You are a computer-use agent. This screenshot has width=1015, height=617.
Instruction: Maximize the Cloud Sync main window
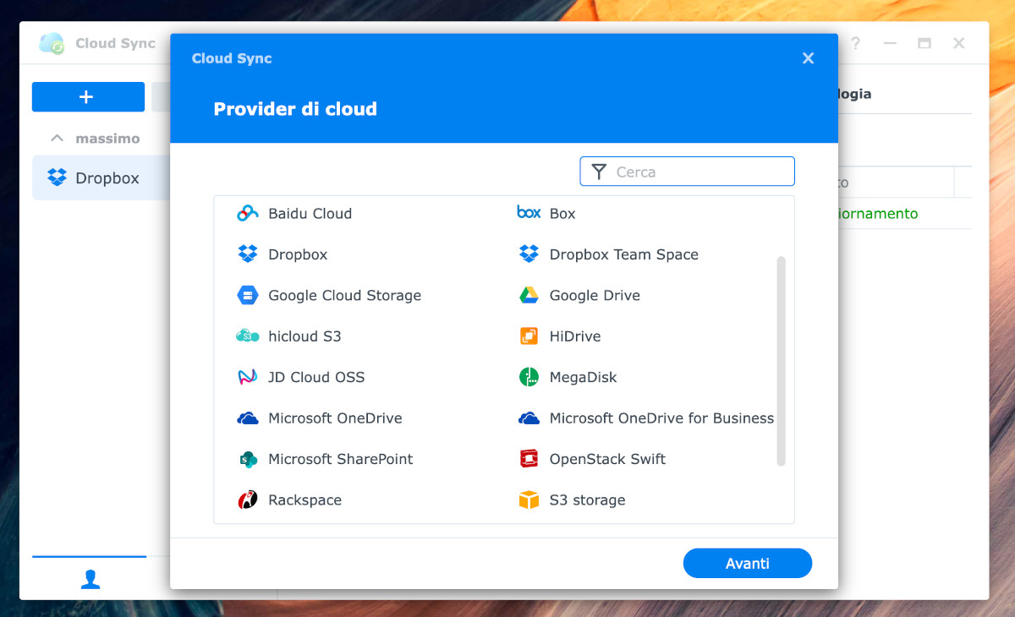(x=924, y=43)
